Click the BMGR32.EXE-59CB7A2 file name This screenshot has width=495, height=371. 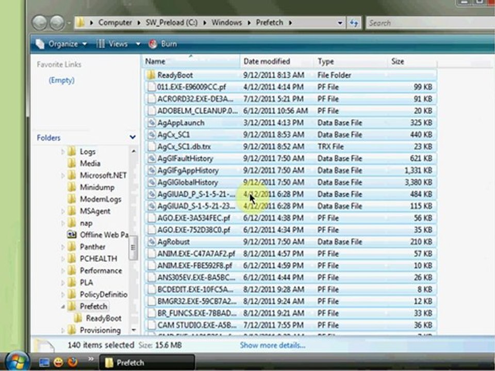(196, 301)
